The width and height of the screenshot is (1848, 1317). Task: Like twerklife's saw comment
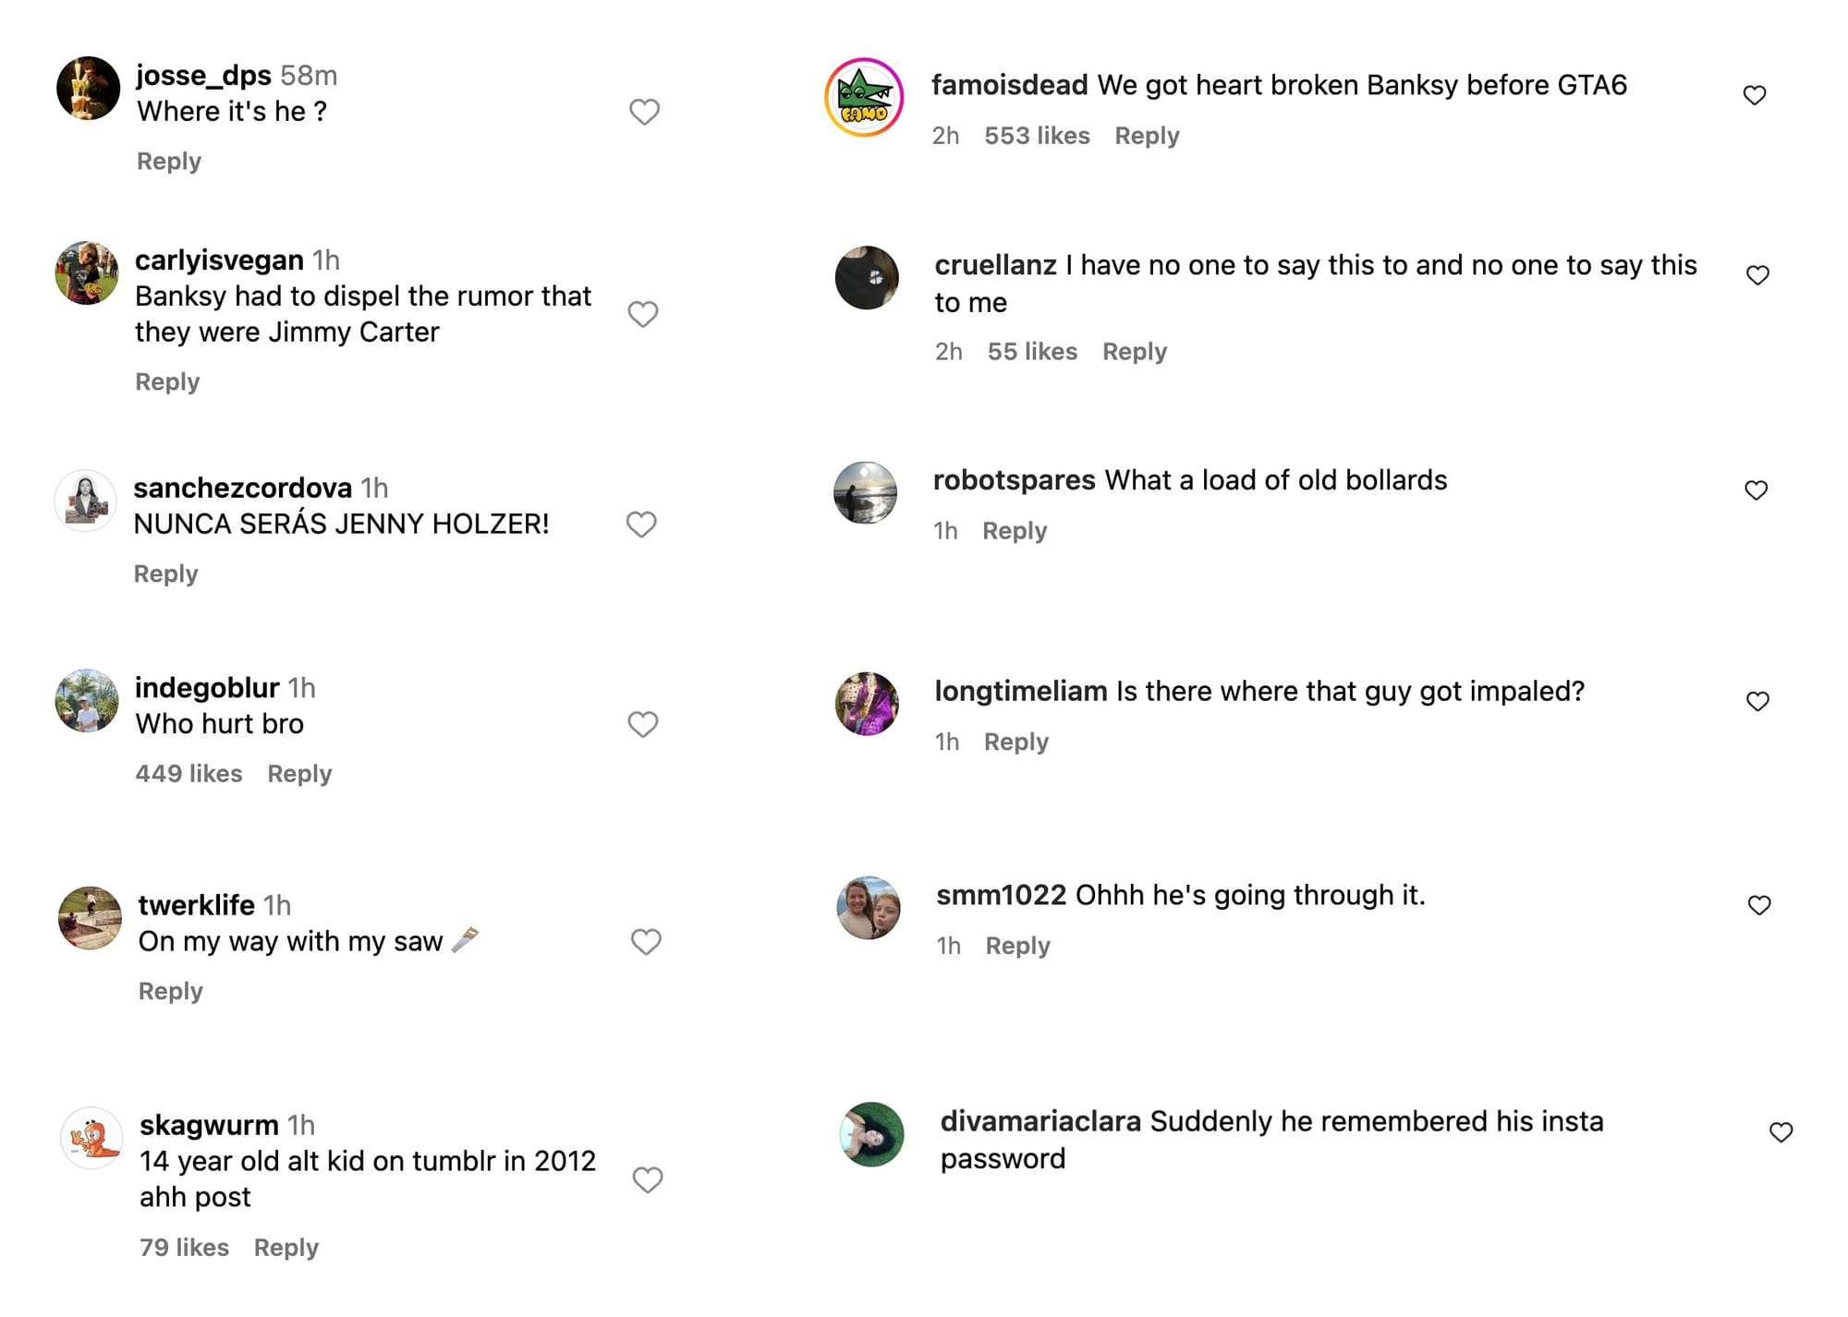click(x=646, y=942)
